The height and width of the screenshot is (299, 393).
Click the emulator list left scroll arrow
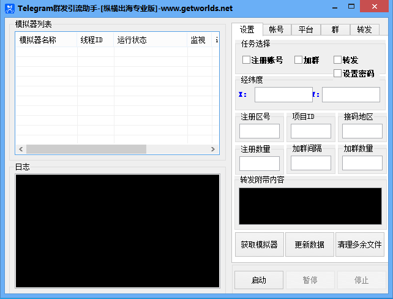pos(21,149)
